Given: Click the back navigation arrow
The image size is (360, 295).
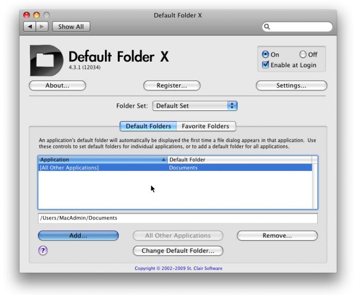Looking at the screenshot, I should 30,27.
